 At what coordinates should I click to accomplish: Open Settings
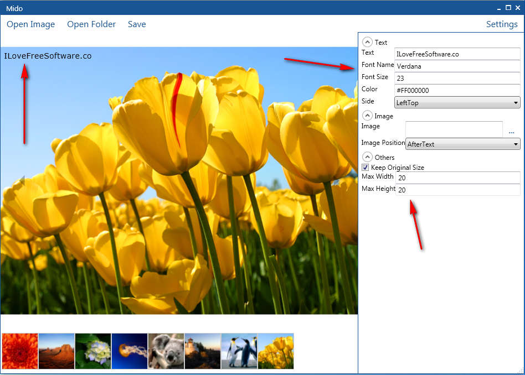[x=501, y=24]
